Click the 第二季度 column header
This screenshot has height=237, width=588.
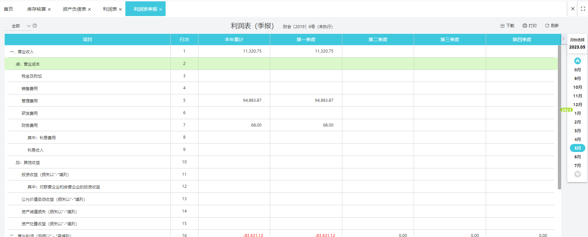(x=378, y=39)
